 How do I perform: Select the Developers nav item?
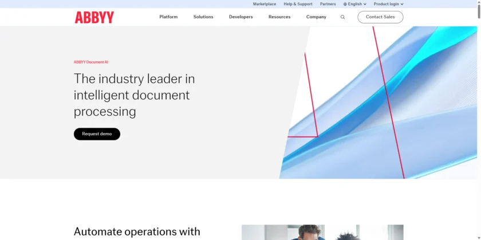[240, 17]
